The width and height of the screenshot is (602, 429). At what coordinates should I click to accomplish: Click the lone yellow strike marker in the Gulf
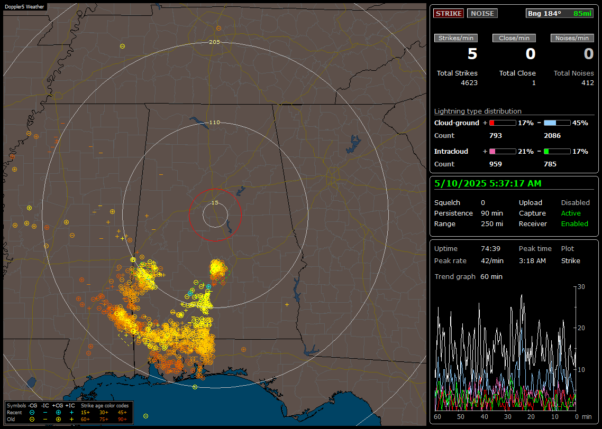(x=145, y=416)
